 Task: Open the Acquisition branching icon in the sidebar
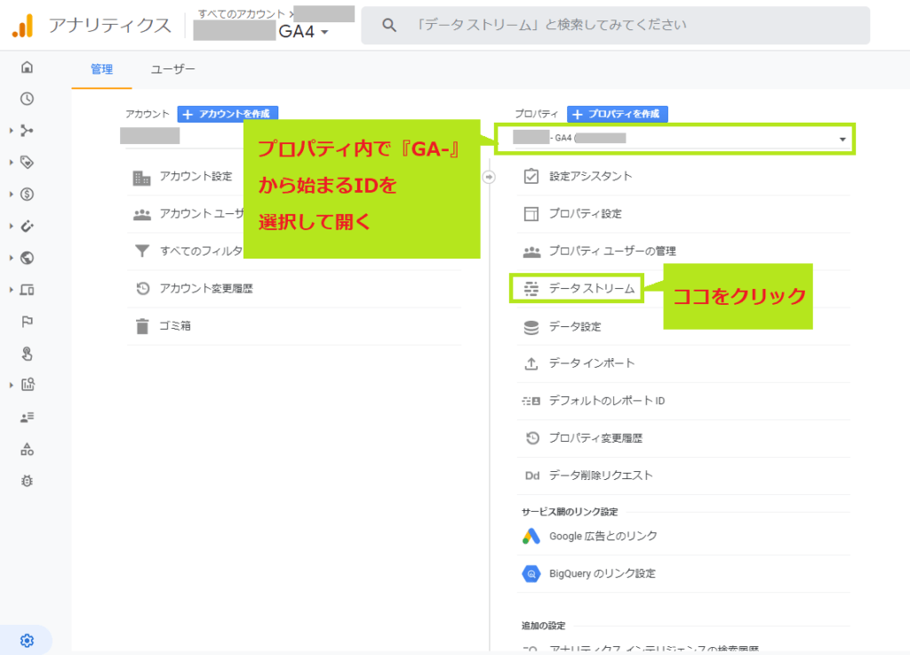click(27, 131)
